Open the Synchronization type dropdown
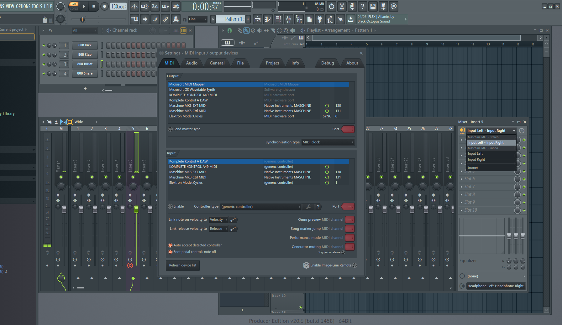562x325 pixels. click(x=328, y=142)
